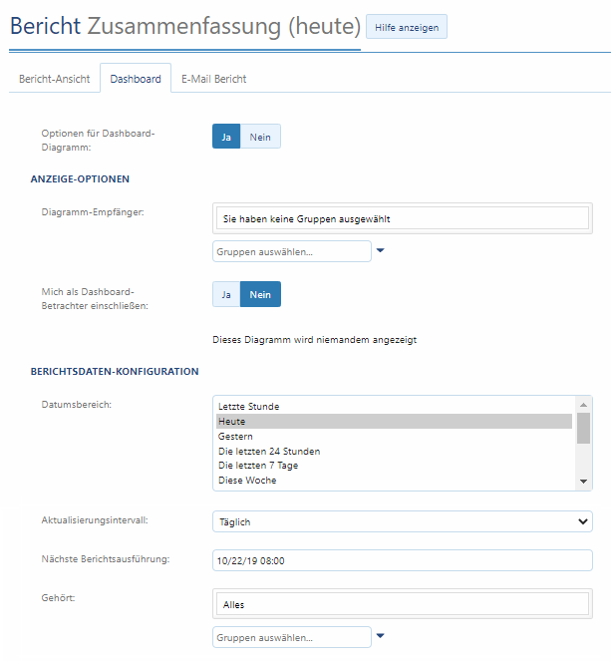Select the Dashboard tab
The height and width of the screenshot is (662, 611).
pyautogui.click(x=136, y=79)
